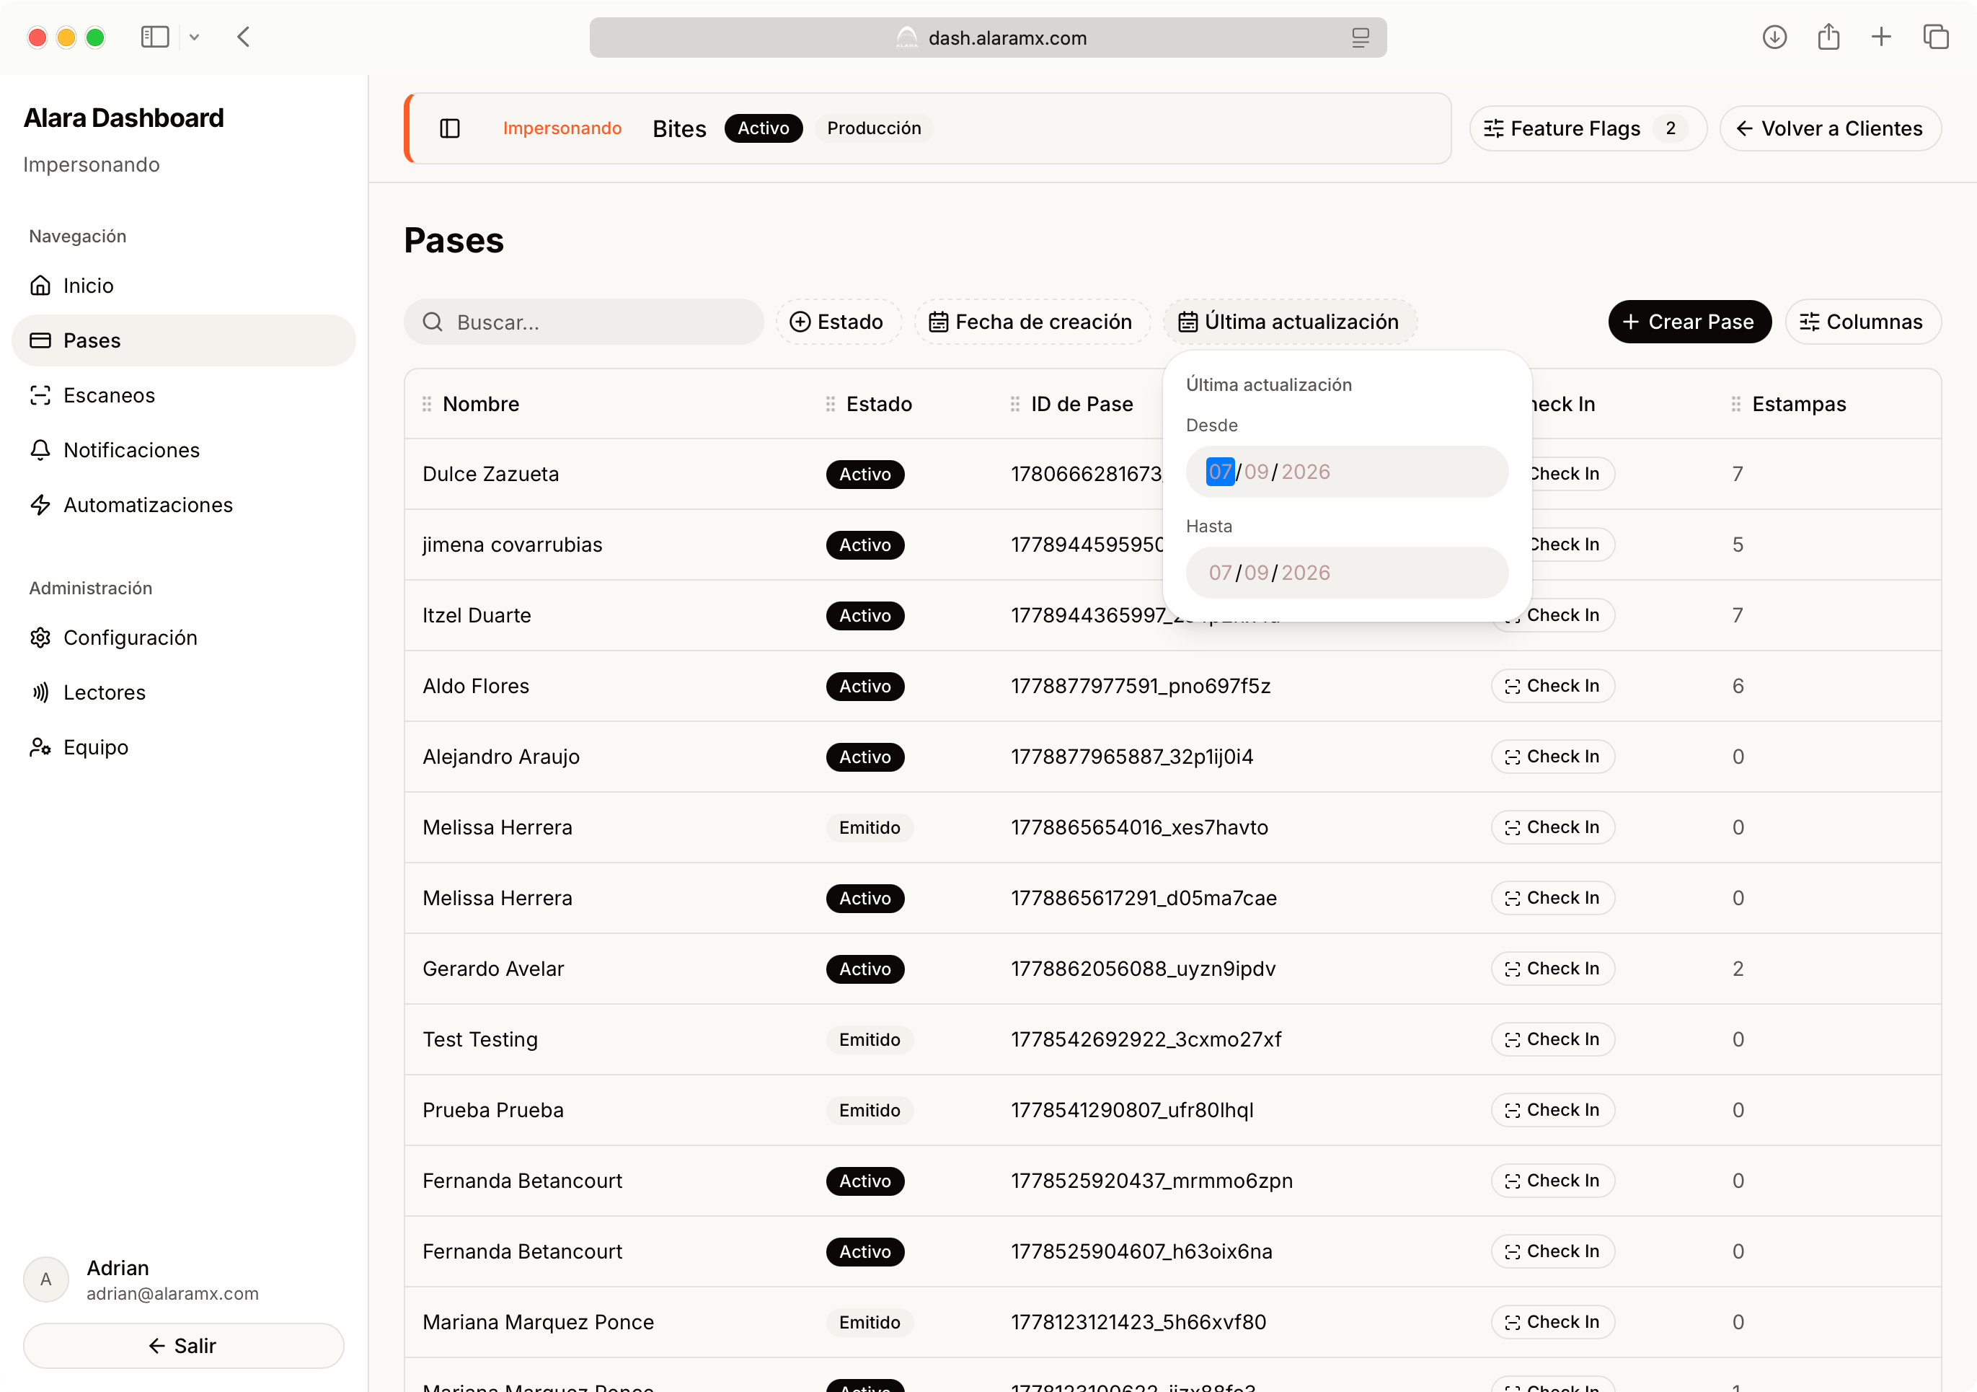Open Notificaciones in the navigation
The height and width of the screenshot is (1392, 1977).
[x=183, y=449]
